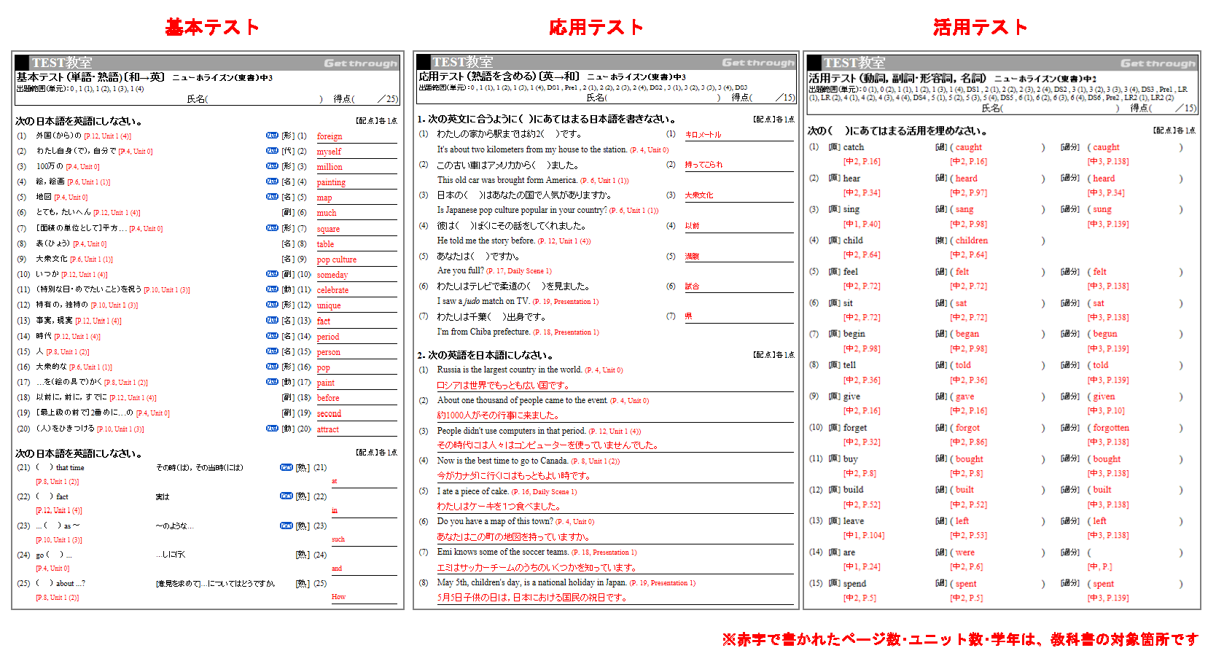This screenshot has height=656, width=1216.
Task: Click the verb 'catch' in 活用テスト
Action: pos(853,147)
